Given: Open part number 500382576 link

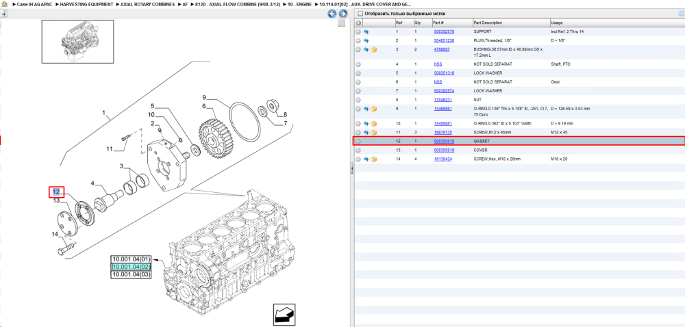Looking at the screenshot, I should [x=444, y=32].
